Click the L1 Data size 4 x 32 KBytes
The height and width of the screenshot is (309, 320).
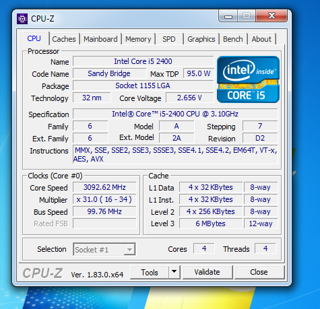pos(211,187)
